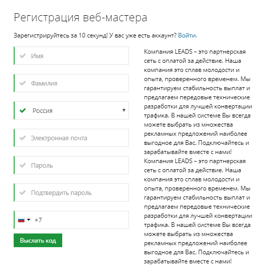Click into Подтвердить пароль field
Viewport: 256px width, 274px height.
click(71, 192)
